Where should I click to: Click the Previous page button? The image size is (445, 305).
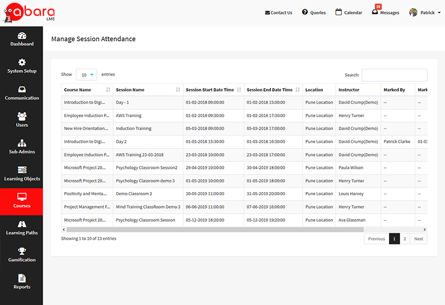pyautogui.click(x=377, y=239)
